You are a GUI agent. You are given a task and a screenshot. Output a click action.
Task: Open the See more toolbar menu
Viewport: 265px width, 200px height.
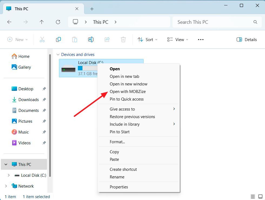(x=201, y=39)
